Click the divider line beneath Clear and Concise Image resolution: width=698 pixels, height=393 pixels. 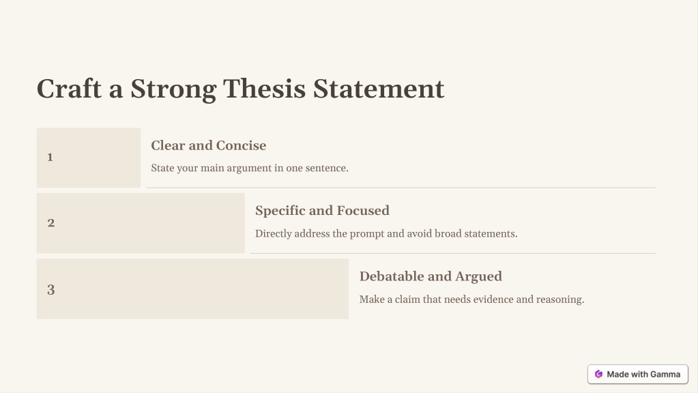coord(401,188)
